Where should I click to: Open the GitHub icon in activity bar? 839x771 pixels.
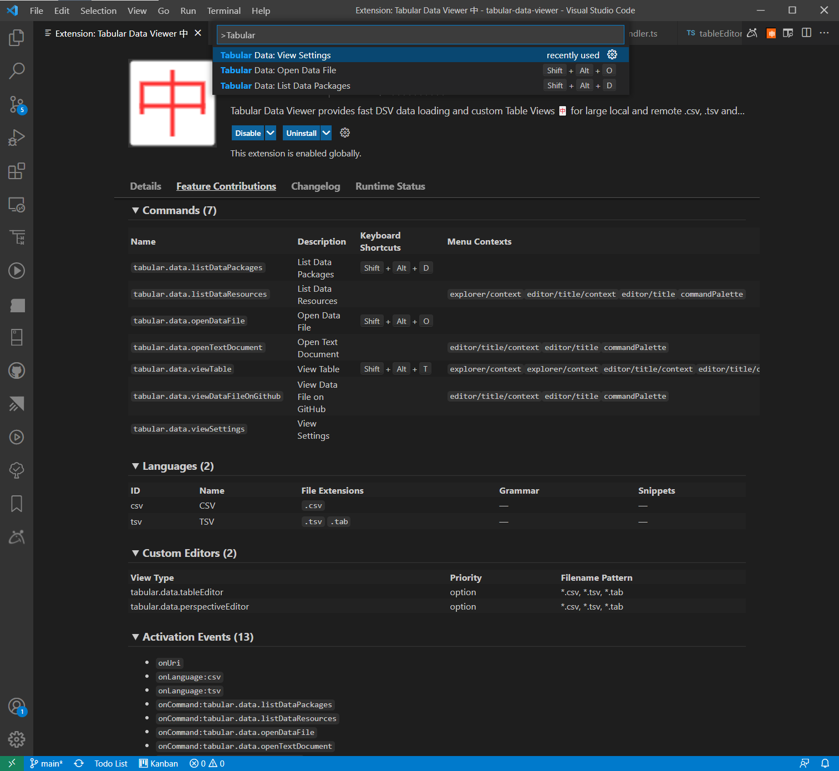click(x=17, y=371)
